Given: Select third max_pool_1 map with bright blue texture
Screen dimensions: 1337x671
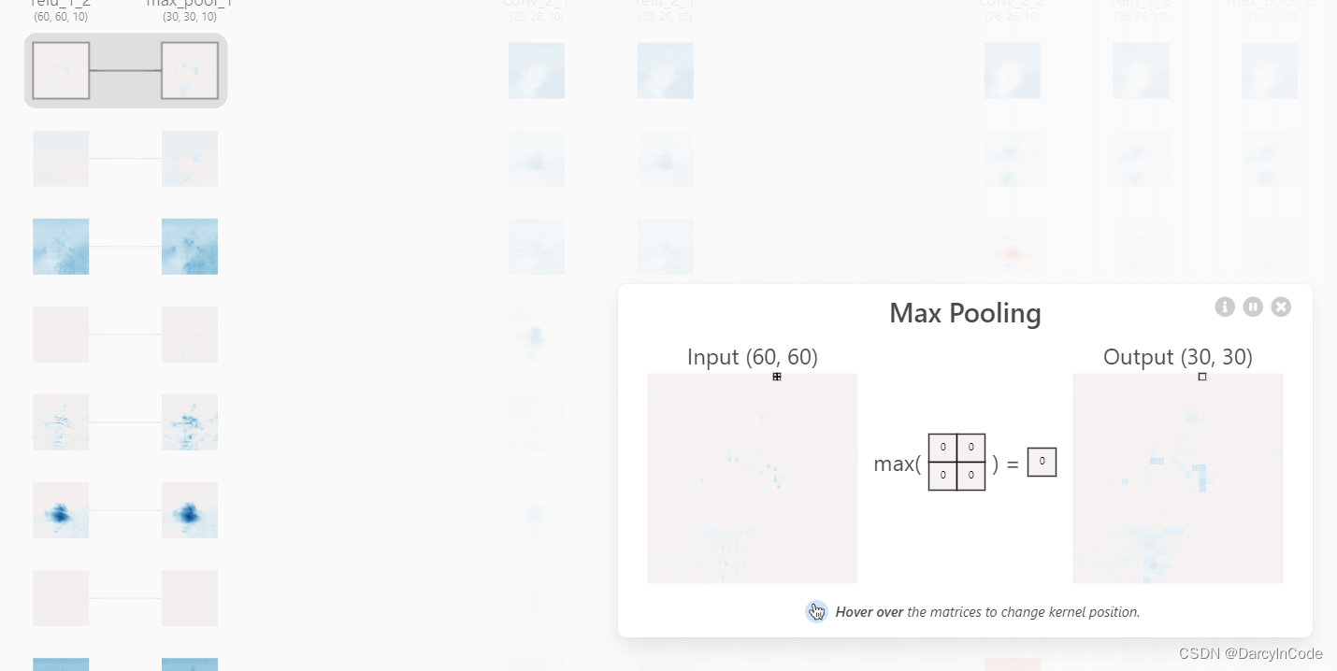Looking at the screenshot, I should [190, 246].
